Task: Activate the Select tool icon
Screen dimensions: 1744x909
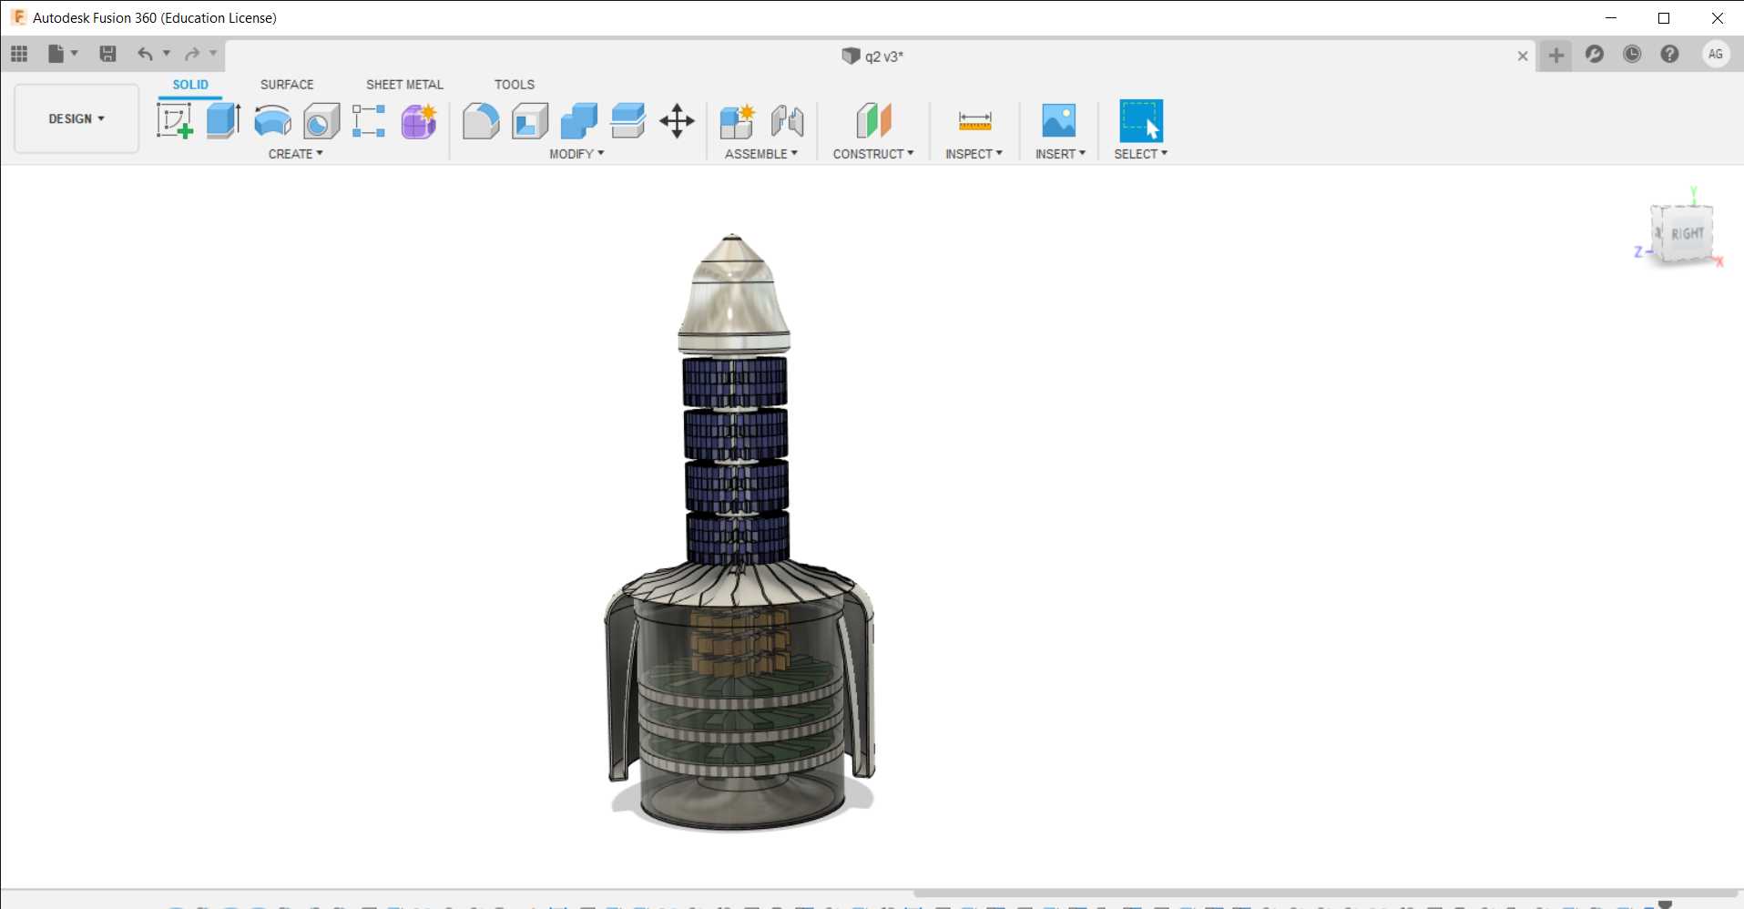Action: point(1141,120)
